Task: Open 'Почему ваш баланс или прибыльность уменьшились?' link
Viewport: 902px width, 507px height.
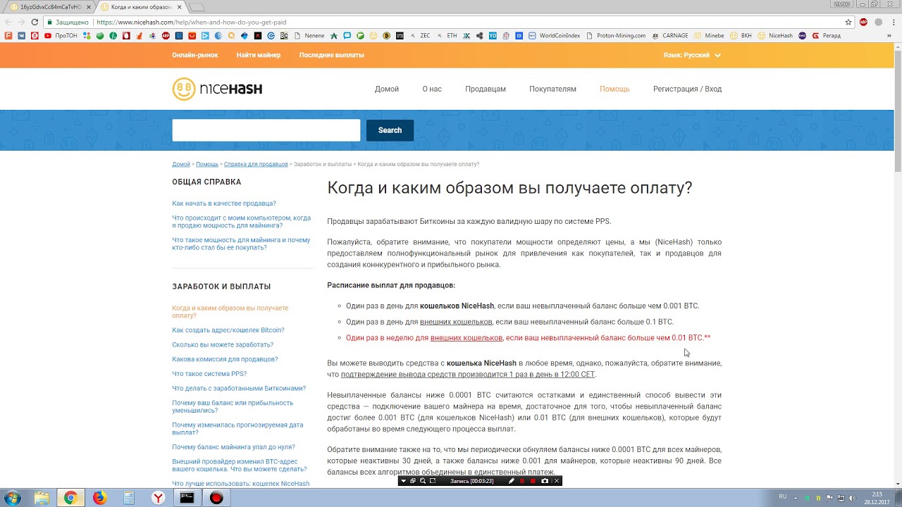Action: click(233, 406)
